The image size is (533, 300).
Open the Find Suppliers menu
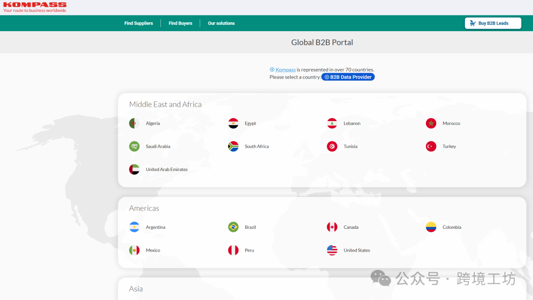click(x=139, y=23)
